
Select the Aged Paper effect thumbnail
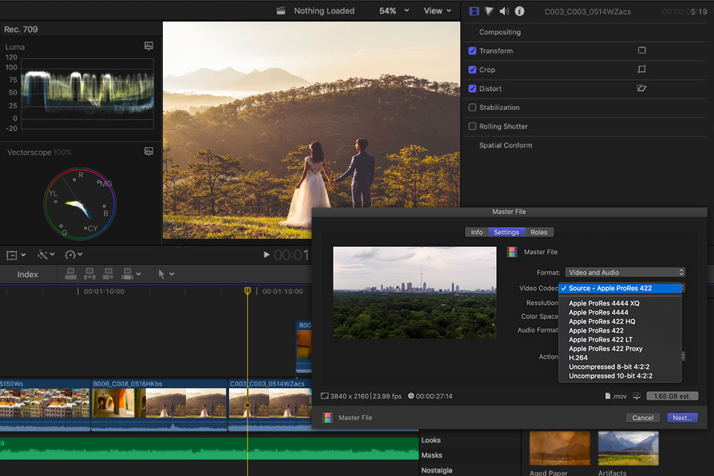click(559, 448)
